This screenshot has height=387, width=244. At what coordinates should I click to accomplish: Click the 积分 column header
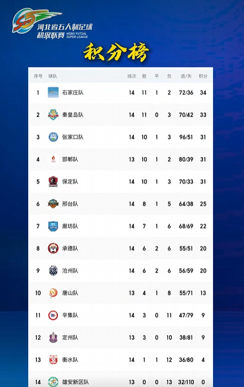[203, 76]
